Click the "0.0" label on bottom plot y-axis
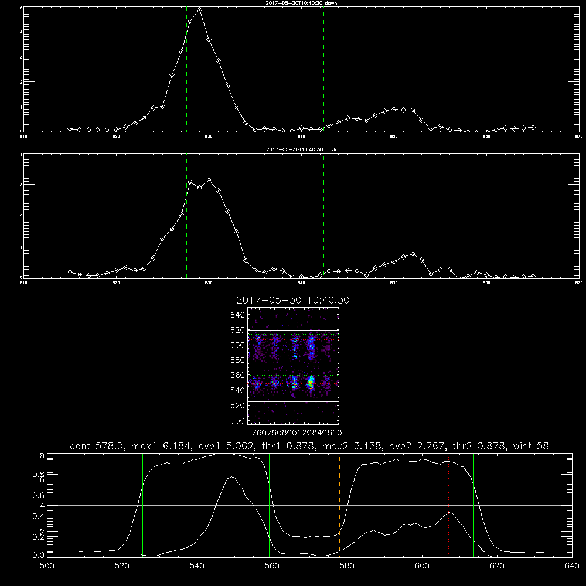 click(x=39, y=556)
